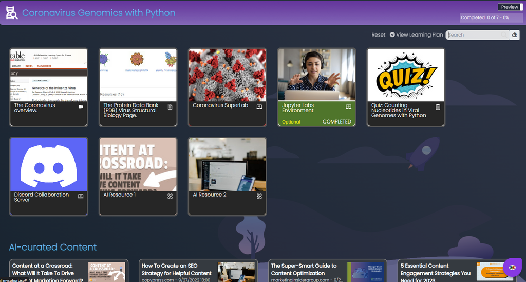Toggle the Preview switch
Viewport: 526px width, 282px height.
click(510, 7)
